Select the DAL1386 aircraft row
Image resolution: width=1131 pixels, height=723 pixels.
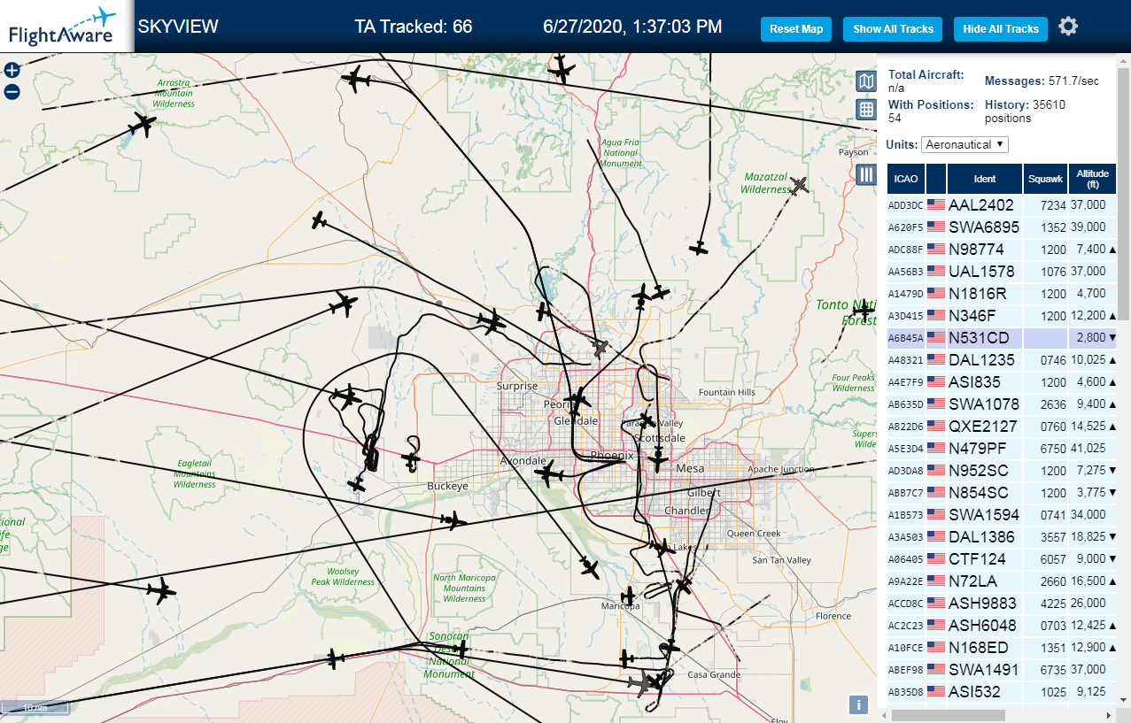pos(1003,537)
